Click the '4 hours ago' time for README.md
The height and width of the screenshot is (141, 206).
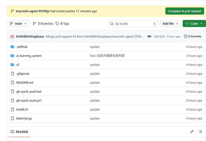point(194,83)
